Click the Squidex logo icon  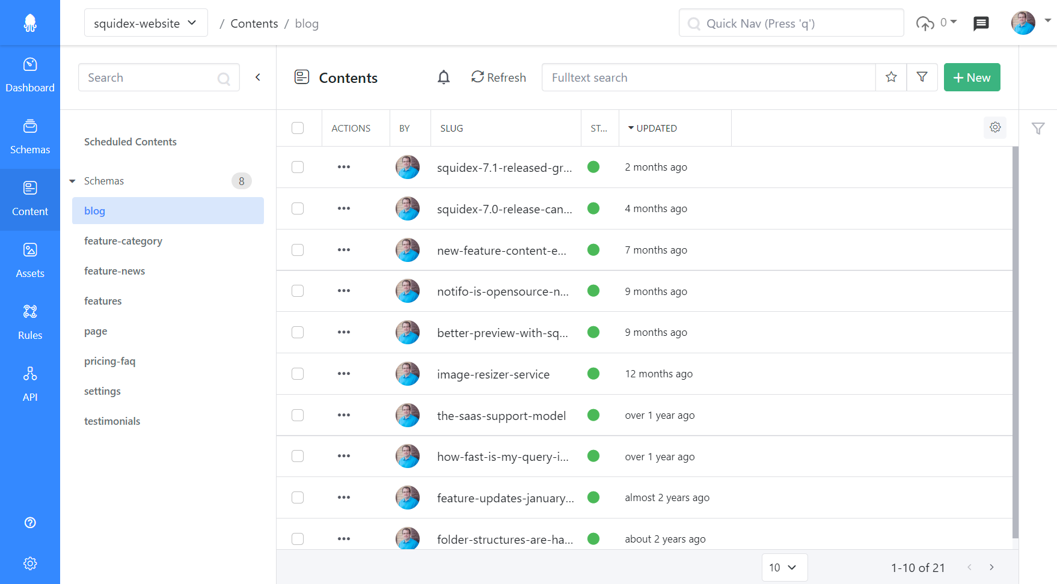(x=30, y=23)
